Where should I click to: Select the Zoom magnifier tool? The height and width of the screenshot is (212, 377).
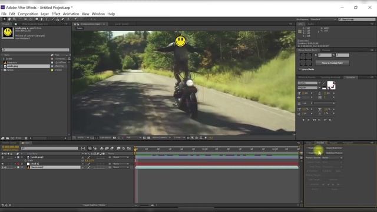[x=14, y=19]
